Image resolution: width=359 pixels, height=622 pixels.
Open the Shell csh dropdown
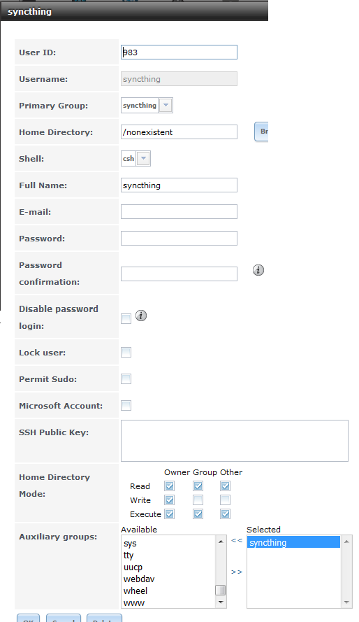143,159
